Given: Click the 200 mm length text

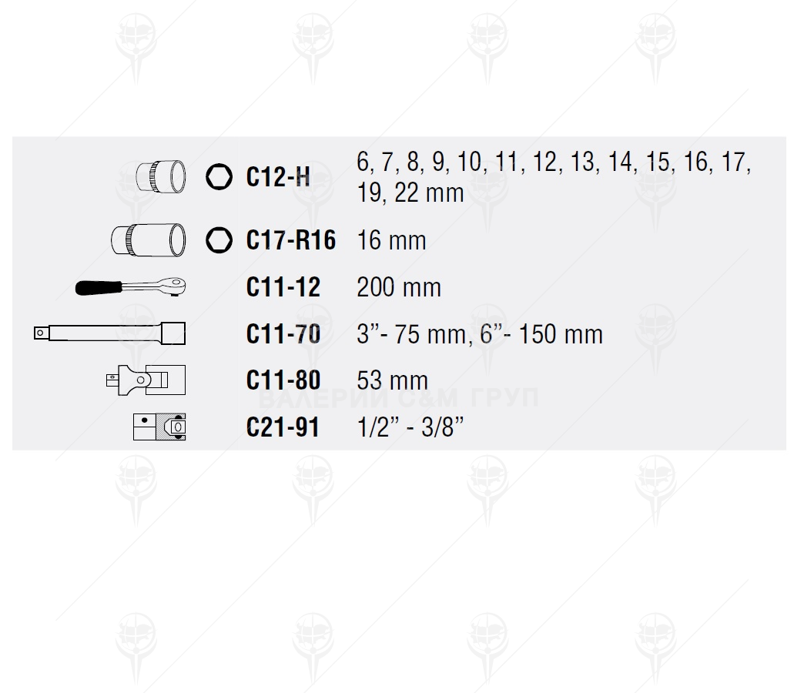Looking at the screenshot, I should click(x=399, y=287).
